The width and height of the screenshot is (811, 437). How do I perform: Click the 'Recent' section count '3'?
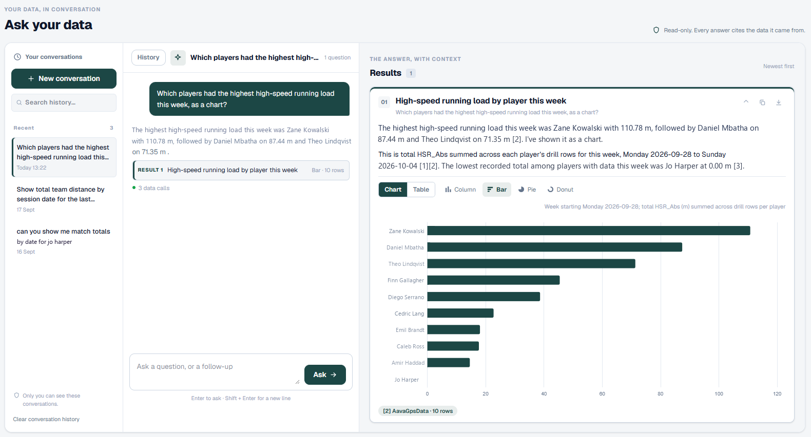(x=111, y=128)
